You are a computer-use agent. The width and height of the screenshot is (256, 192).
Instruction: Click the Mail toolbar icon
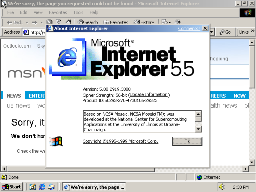(164, 22)
